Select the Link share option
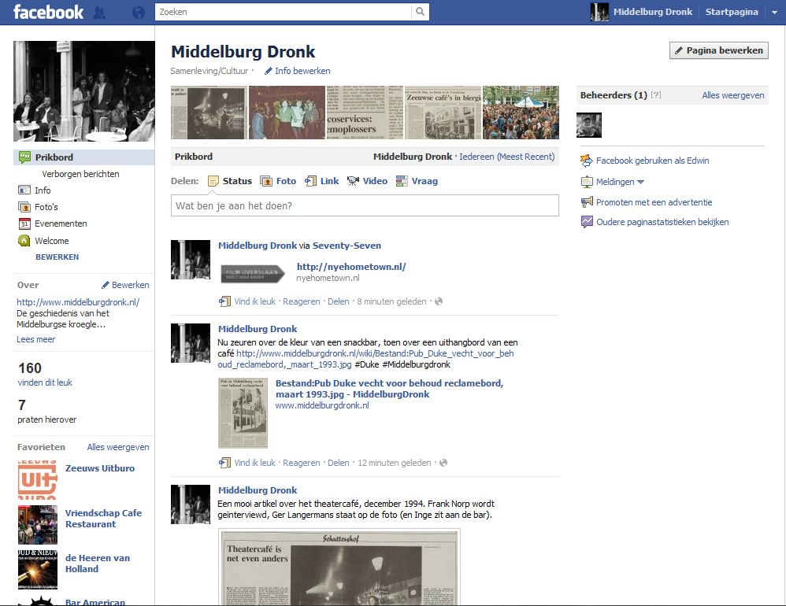The height and width of the screenshot is (606, 786). click(322, 181)
